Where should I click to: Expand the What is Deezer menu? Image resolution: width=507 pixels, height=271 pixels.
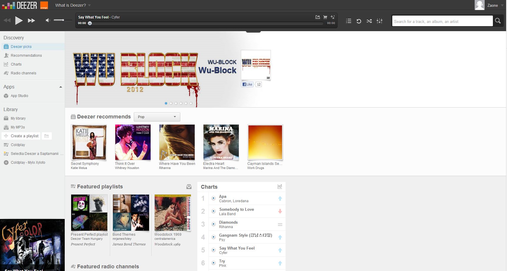click(x=73, y=5)
